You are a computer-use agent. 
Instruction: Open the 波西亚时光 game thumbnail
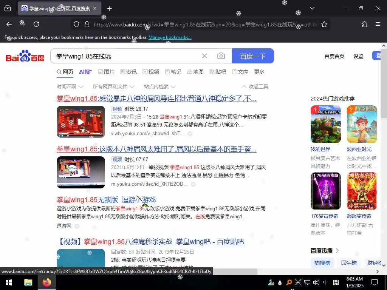(x=362, y=124)
